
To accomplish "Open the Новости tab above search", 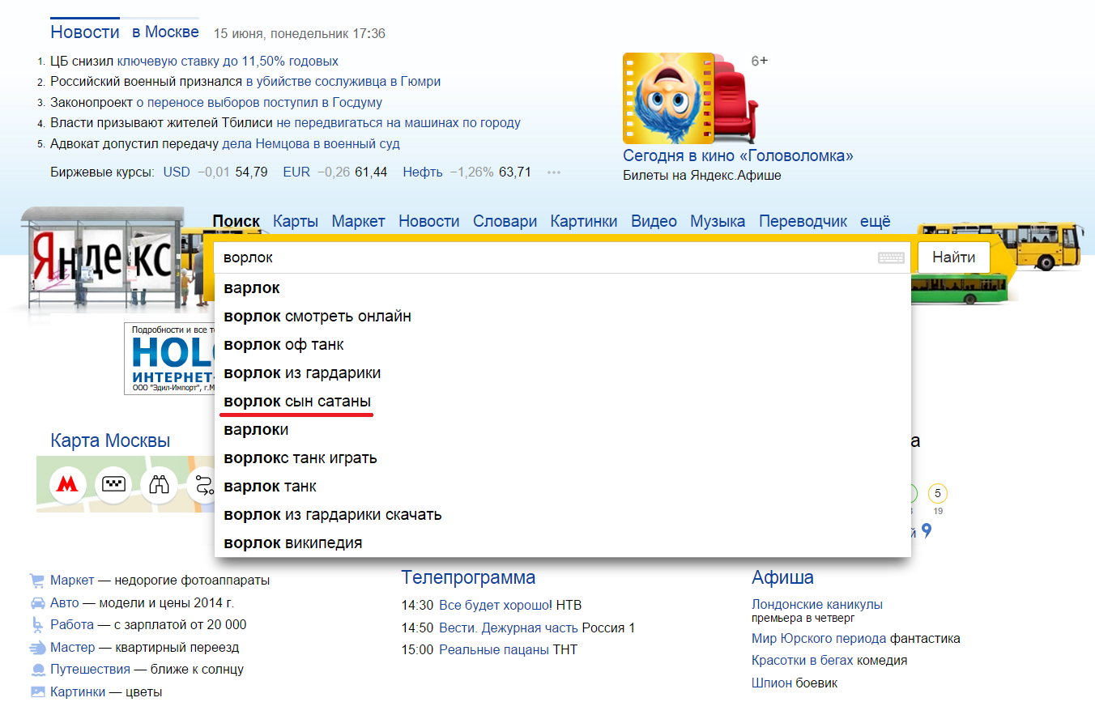I will click(x=428, y=221).
